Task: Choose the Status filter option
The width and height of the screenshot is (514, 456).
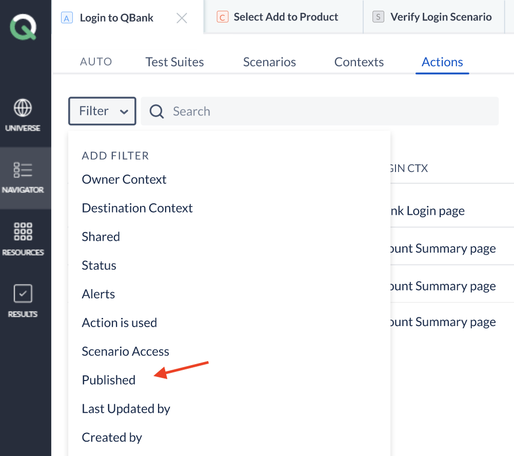Action: pos(99,265)
